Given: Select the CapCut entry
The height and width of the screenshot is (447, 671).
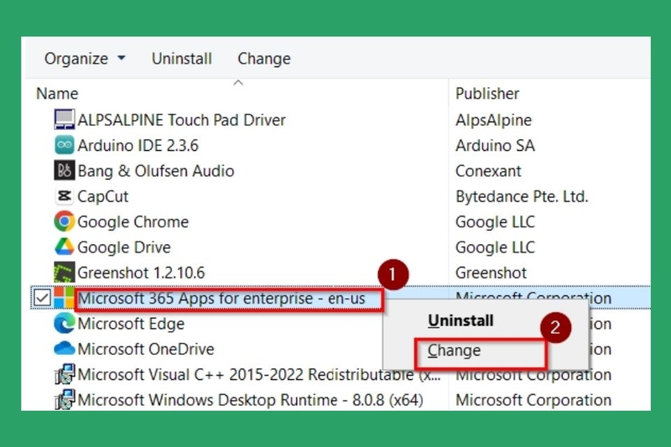Looking at the screenshot, I should point(102,196).
